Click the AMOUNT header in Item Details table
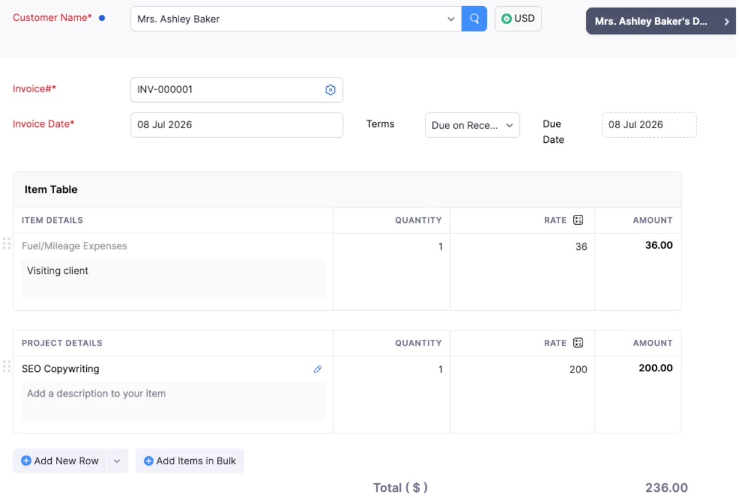Image resolution: width=739 pixels, height=498 pixels. click(x=653, y=220)
